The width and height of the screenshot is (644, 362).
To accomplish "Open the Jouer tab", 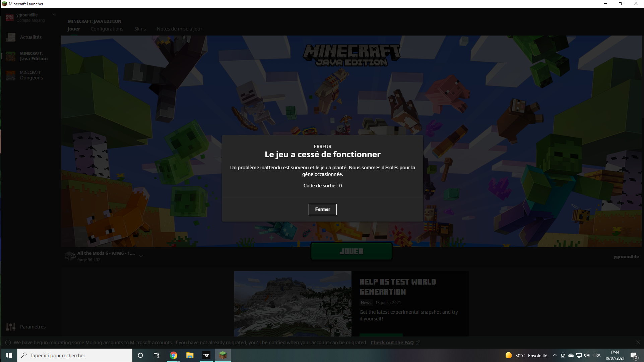I will pos(74,29).
